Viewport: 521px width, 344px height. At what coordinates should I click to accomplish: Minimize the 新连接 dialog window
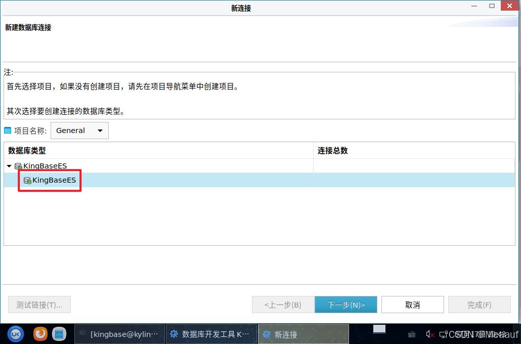click(474, 6)
